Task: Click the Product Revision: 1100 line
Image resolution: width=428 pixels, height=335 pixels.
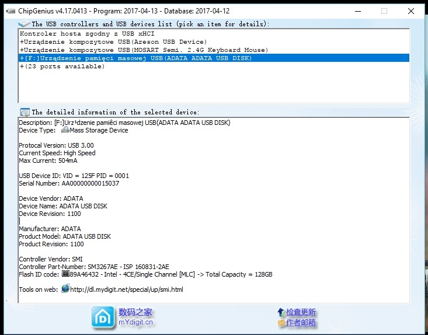Action: point(51,244)
